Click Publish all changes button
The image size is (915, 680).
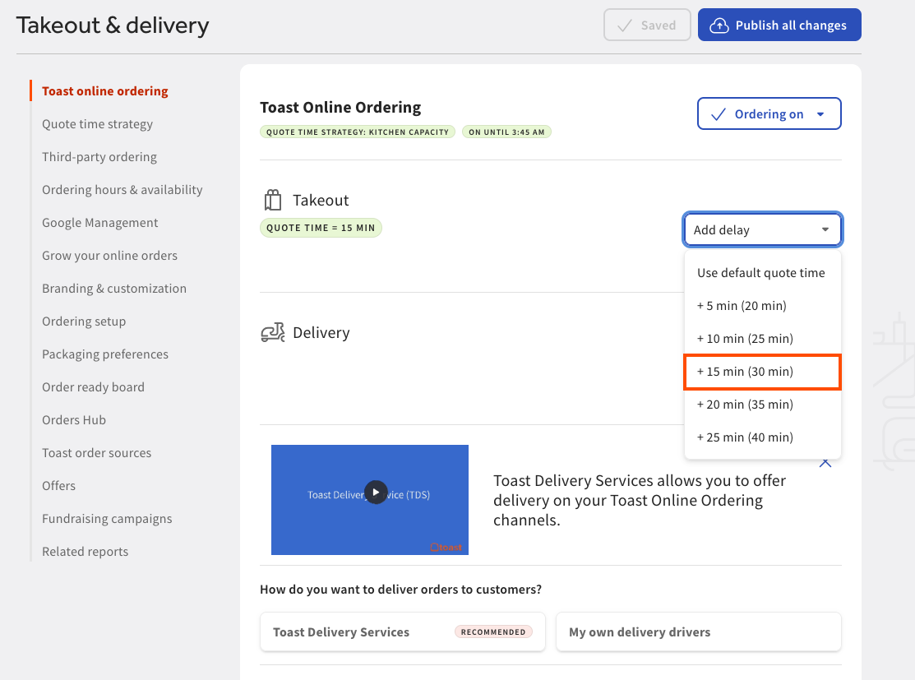point(779,25)
